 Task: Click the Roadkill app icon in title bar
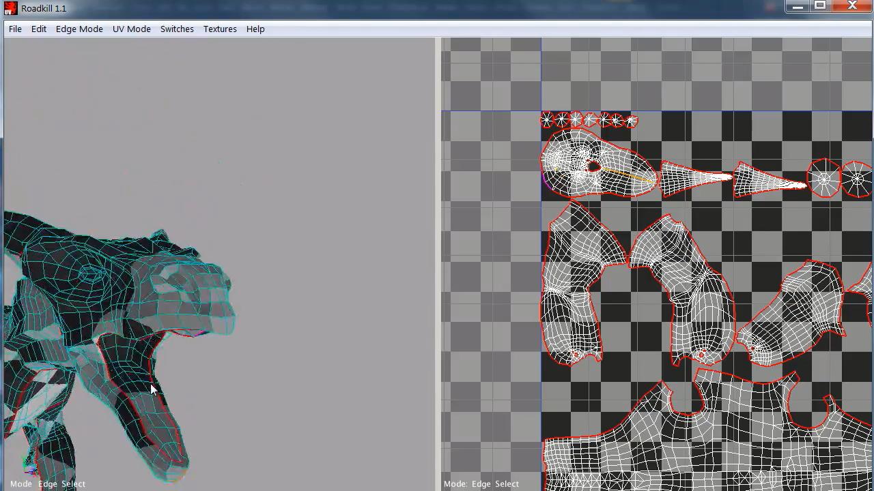coord(10,8)
